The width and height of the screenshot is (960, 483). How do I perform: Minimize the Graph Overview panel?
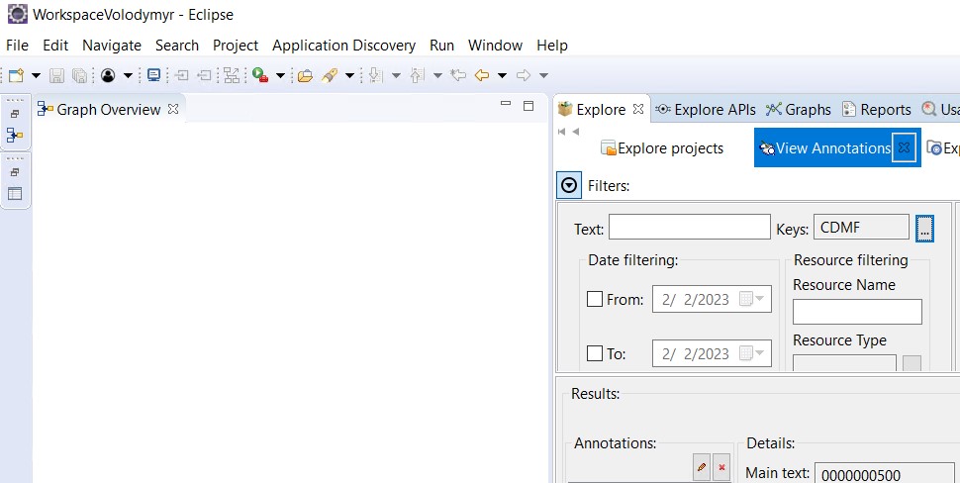[x=506, y=105]
